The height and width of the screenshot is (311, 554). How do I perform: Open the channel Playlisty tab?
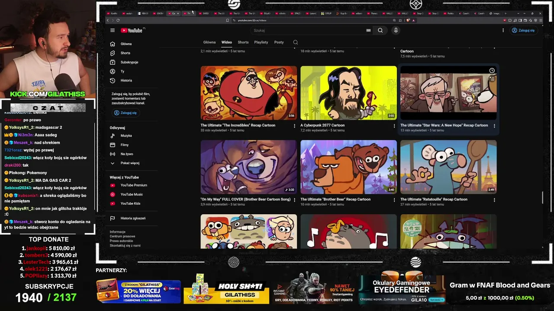pos(261,42)
